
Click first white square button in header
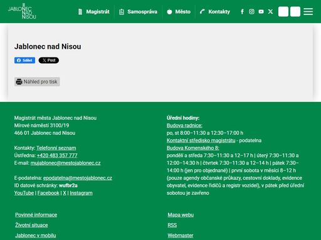tap(283, 11)
